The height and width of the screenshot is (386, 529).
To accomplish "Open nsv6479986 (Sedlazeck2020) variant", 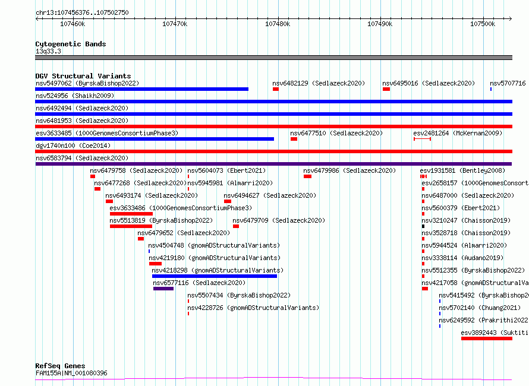I will (349, 170).
